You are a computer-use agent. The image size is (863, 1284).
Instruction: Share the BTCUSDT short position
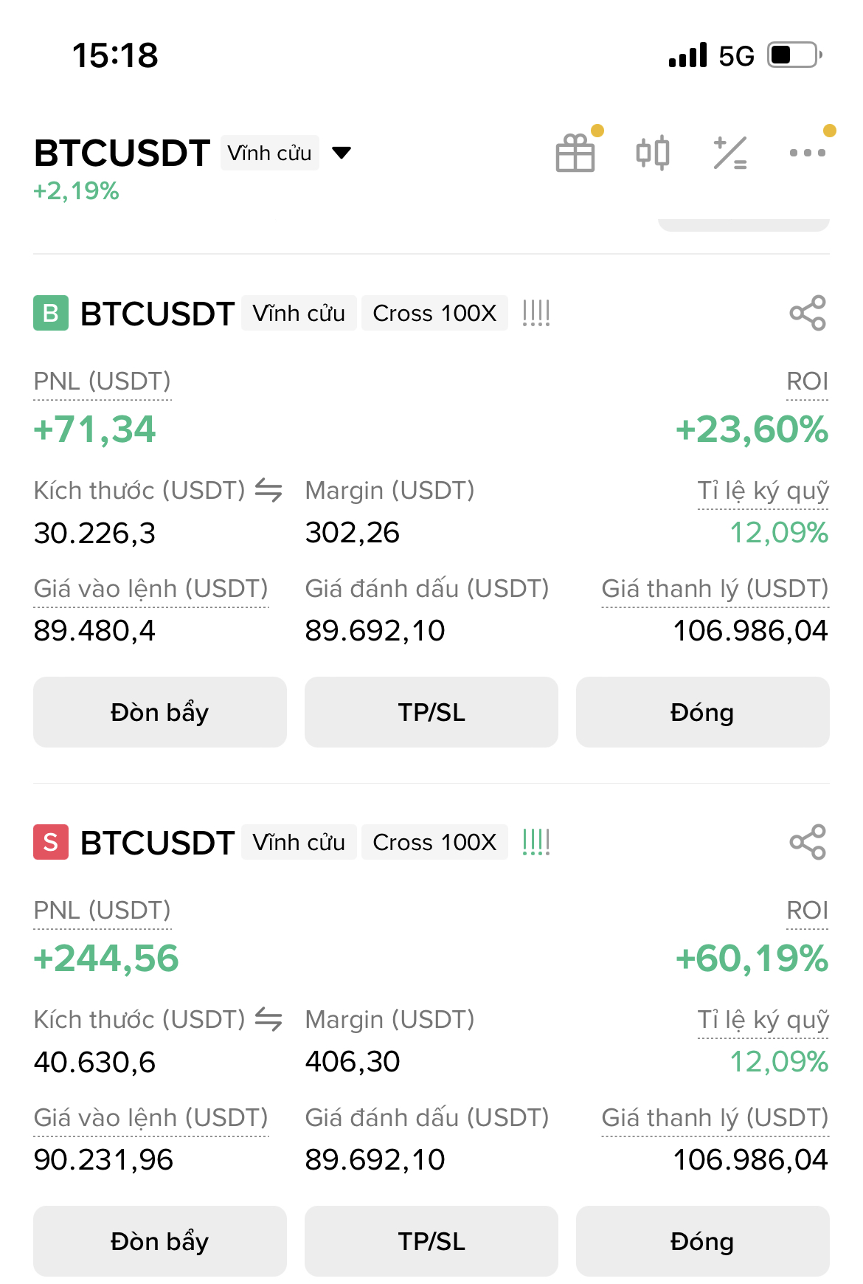tap(808, 842)
